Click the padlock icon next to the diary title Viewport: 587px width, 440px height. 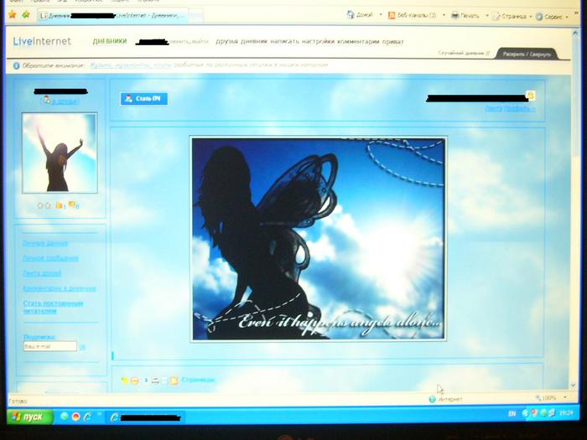[x=531, y=96]
